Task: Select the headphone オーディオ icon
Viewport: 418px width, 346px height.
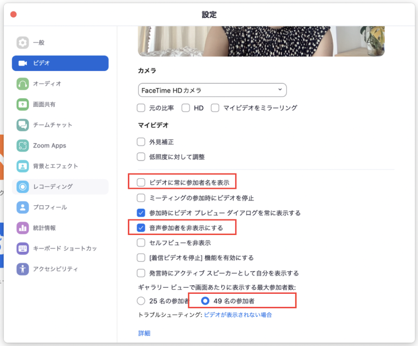Action: (x=22, y=84)
